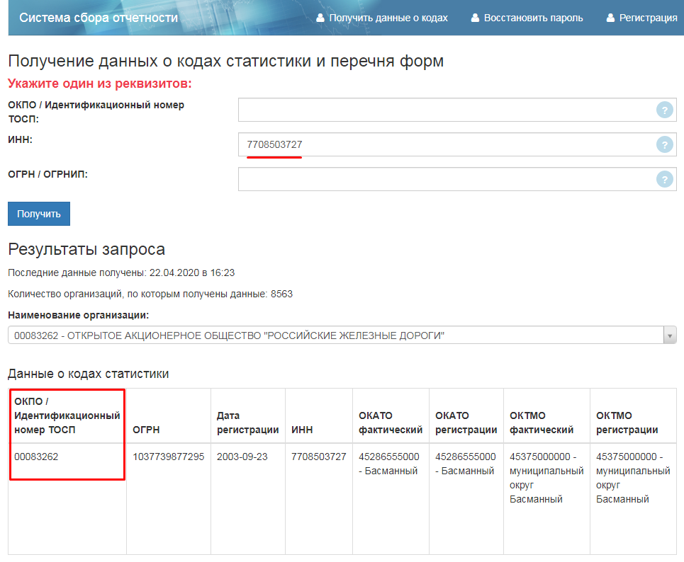Click the Система сбора отчетности title
This screenshot has width=684, height=562.
click(99, 18)
